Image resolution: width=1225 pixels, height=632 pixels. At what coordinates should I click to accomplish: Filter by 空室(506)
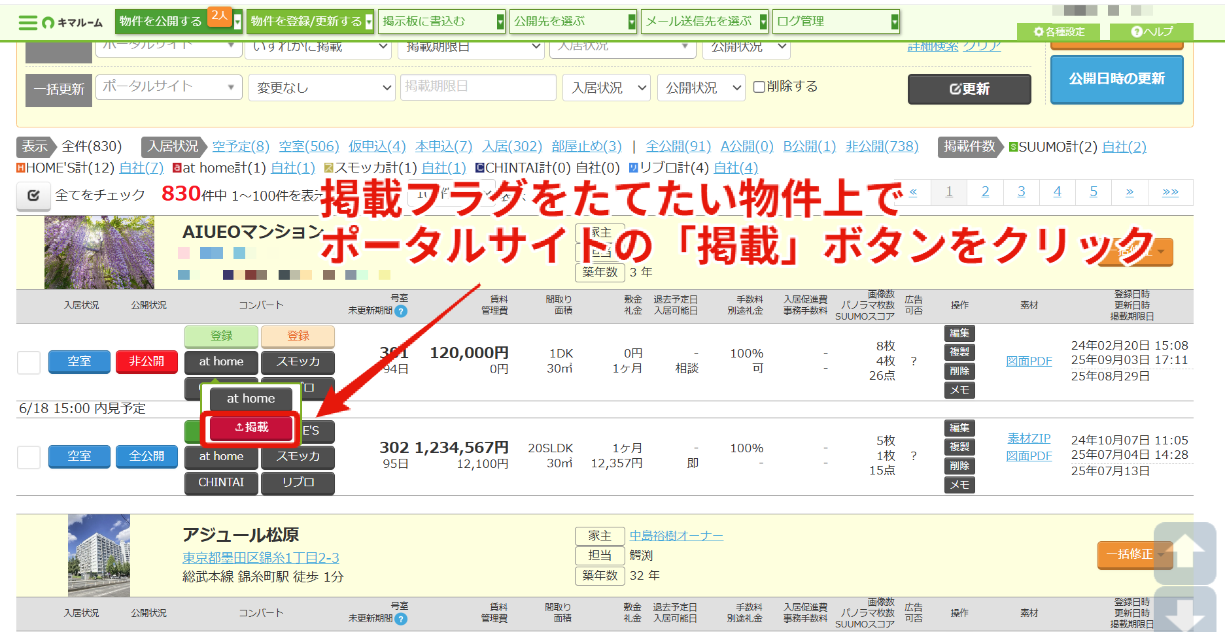[x=309, y=146]
